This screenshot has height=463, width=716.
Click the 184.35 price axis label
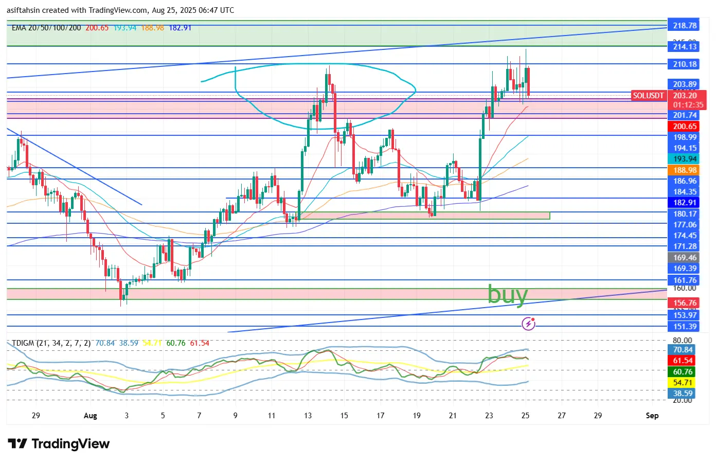[685, 192]
